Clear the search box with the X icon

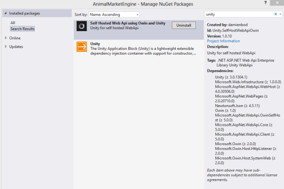click(275, 14)
